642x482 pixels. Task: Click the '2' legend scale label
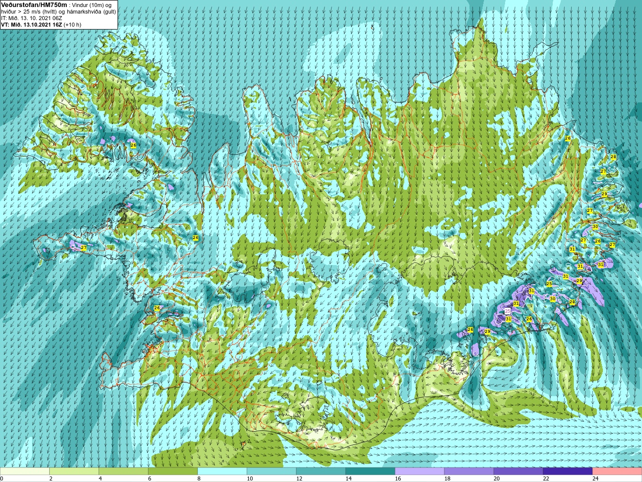pyautogui.click(x=51, y=478)
